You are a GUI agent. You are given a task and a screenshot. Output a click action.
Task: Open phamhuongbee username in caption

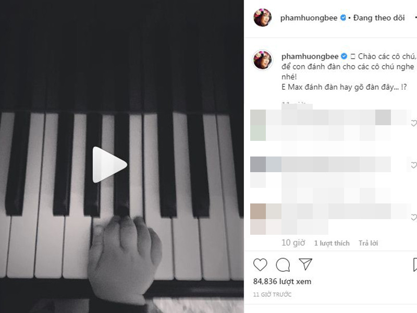[x=310, y=56]
